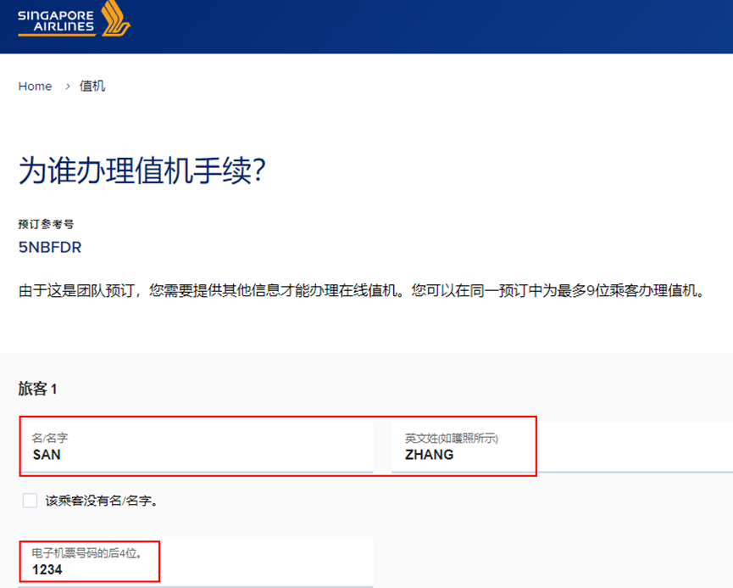
Task: Place cursor in the ZHANG surname text
Action: click(429, 455)
